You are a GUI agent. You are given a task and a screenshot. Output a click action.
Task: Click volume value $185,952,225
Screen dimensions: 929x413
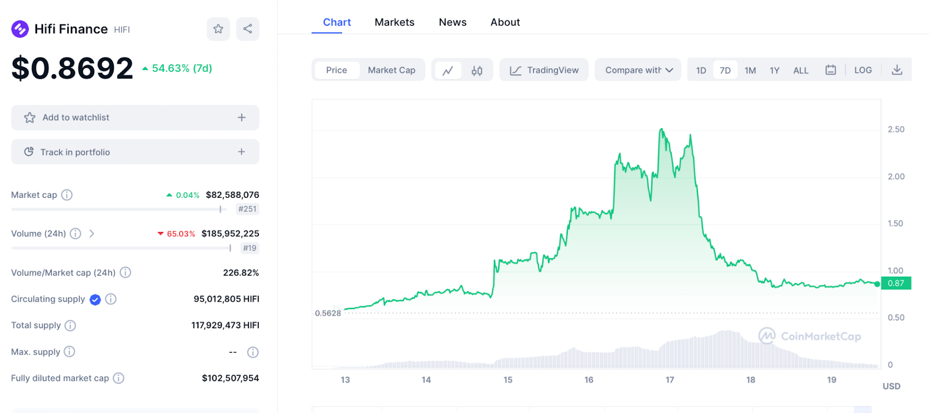pyautogui.click(x=231, y=234)
